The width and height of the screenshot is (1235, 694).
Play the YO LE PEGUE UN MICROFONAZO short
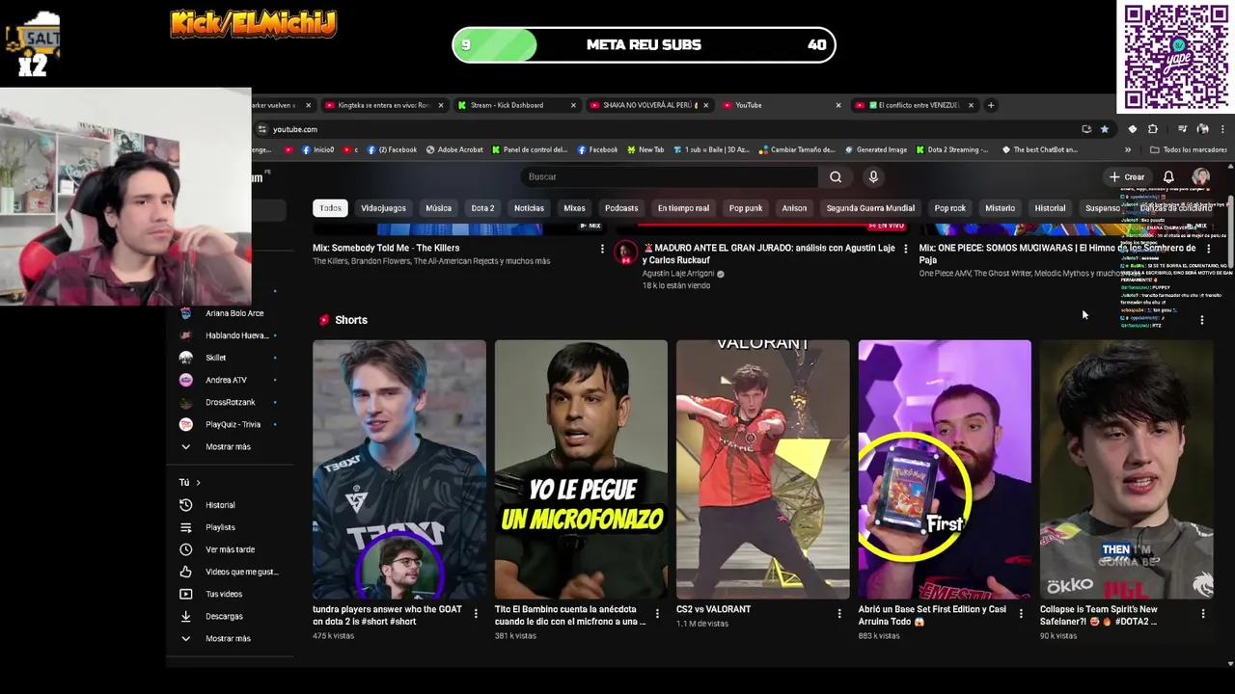581,469
